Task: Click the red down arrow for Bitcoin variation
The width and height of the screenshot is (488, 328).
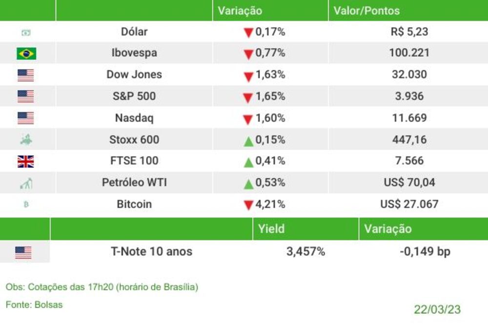Action: pyautogui.click(x=248, y=205)
